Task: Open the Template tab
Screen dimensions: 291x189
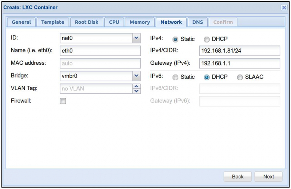Action: coord(52,22)
